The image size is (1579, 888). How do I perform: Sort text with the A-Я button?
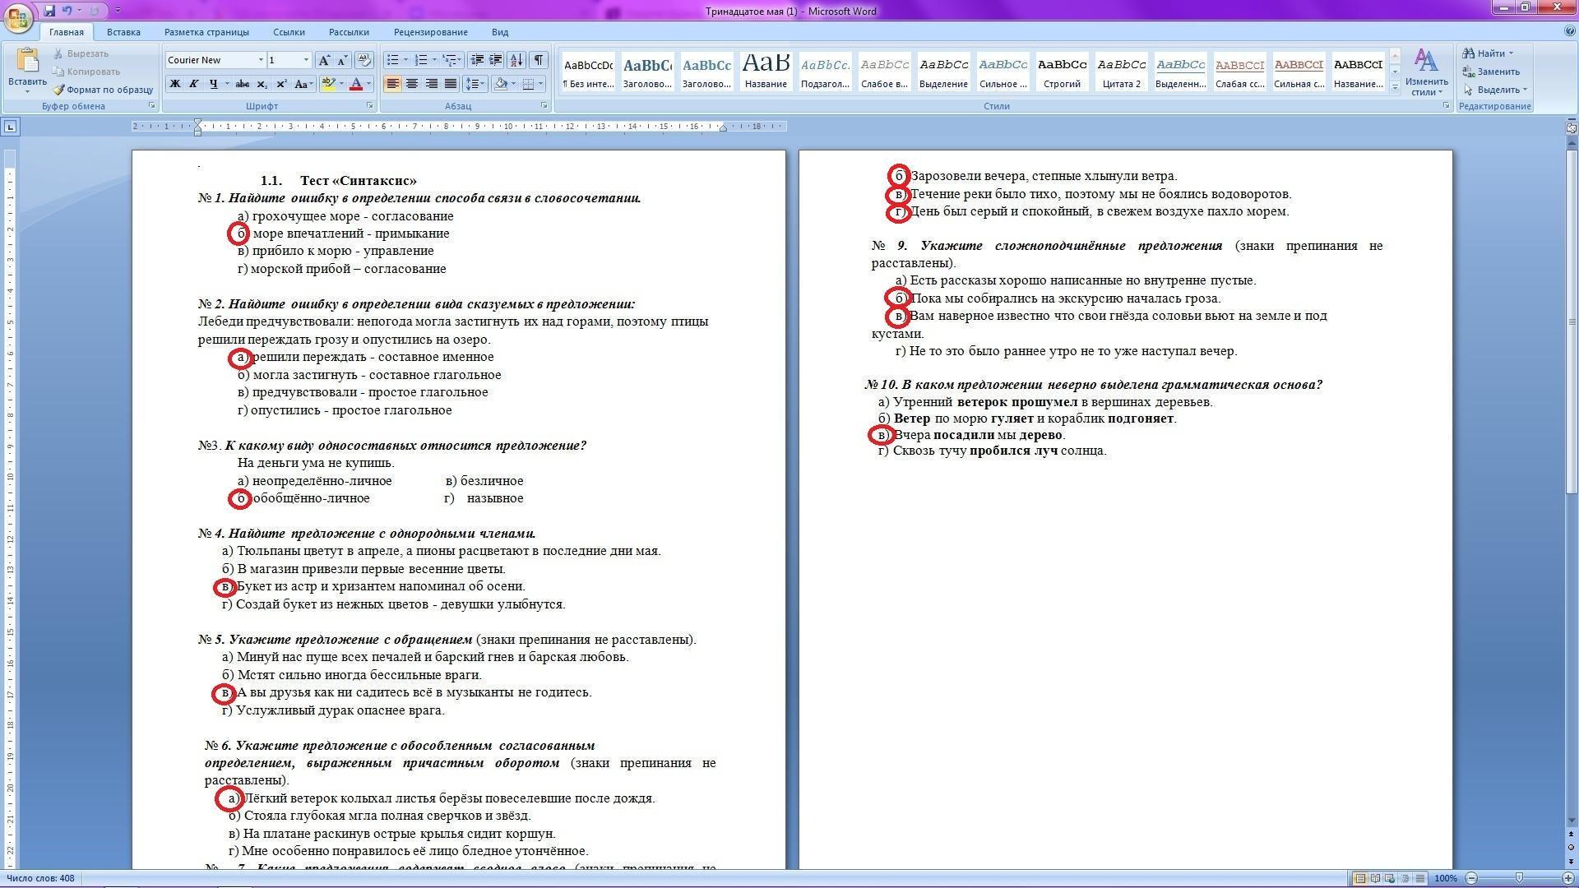(516, 60)
